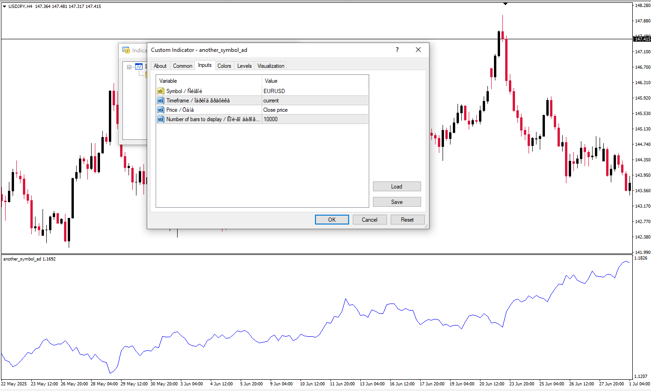Click the Variable column header
This screenshot has height=391, width=651.
point(208,81)
